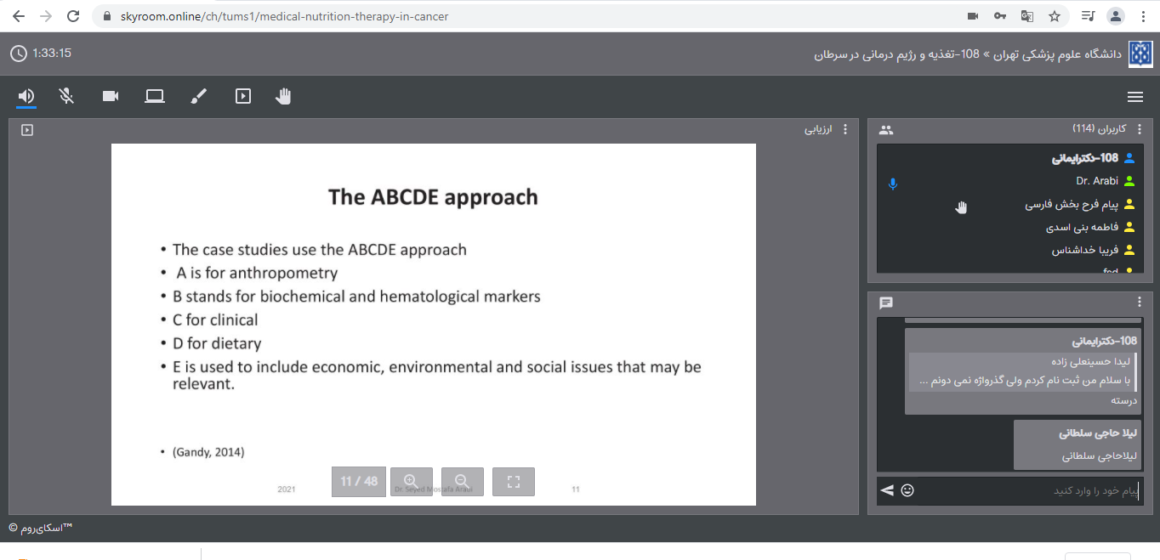Unmute the microphone in the toolbar

[67, 97]
